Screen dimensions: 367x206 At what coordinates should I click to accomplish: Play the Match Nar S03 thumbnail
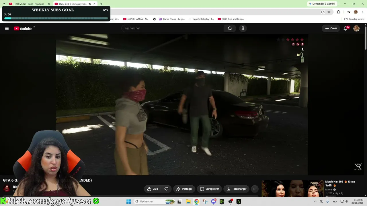point(292,188)
